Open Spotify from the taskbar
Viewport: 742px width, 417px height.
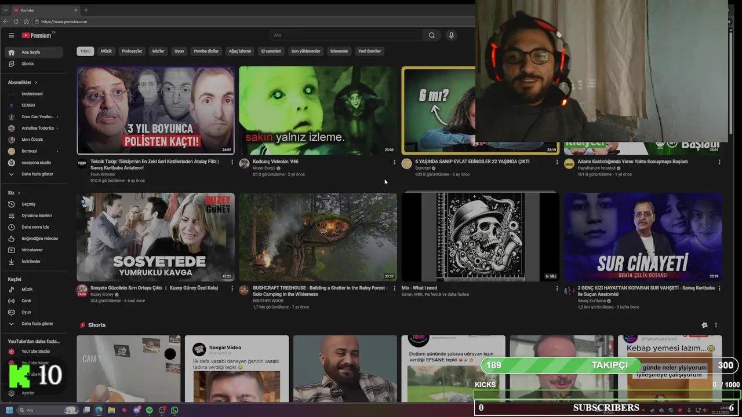click(x=150, y=410)
